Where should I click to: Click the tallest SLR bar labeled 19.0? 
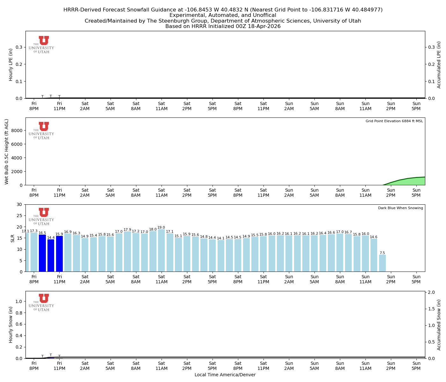tap(162, 250)
